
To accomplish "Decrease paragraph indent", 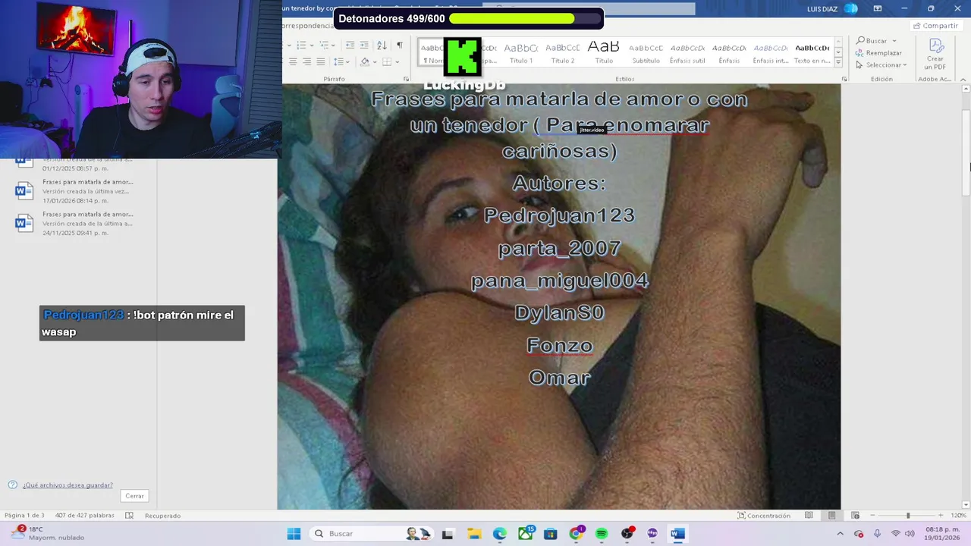I will (x=350, y=45).
